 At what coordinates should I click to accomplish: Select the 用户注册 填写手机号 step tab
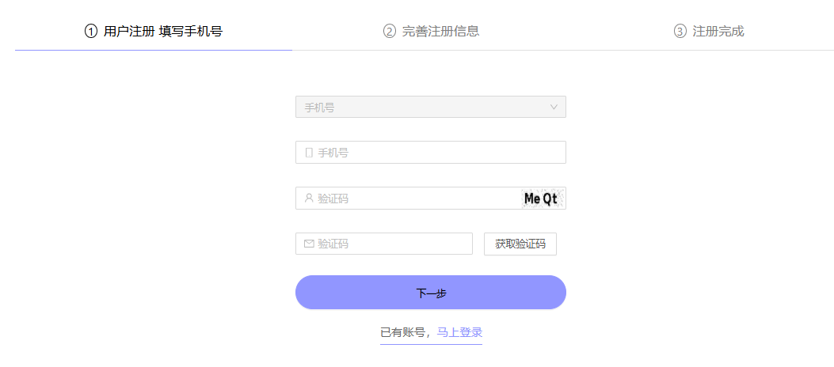153,32
